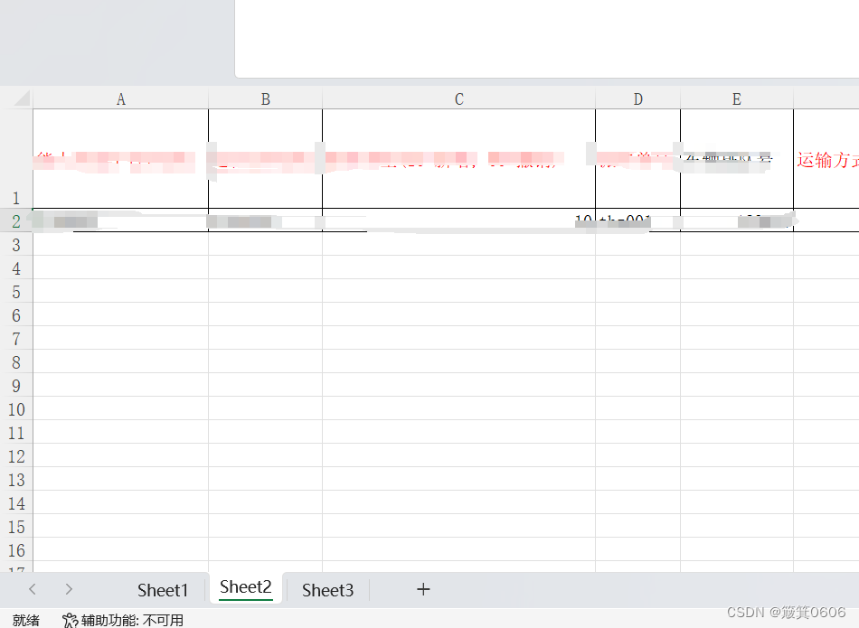
Task: Select row 3 header
Action: tap(16, 244)
